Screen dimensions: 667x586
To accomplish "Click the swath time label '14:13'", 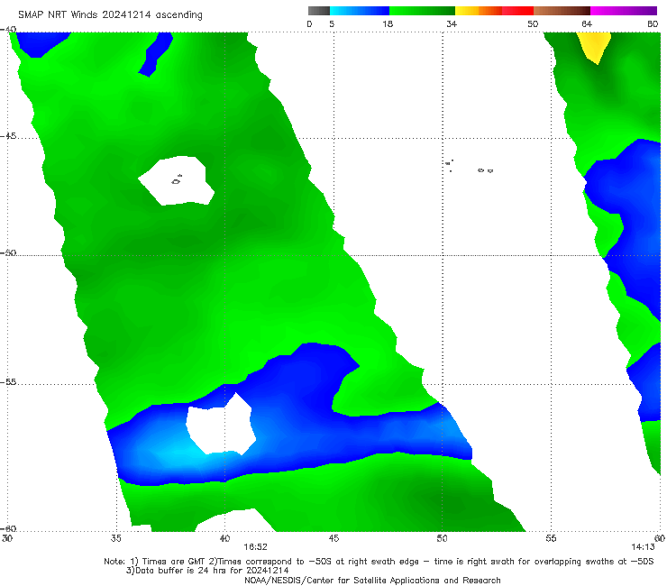I will tap(643, 547).
